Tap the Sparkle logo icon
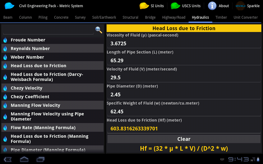 (x=241, y=6)
